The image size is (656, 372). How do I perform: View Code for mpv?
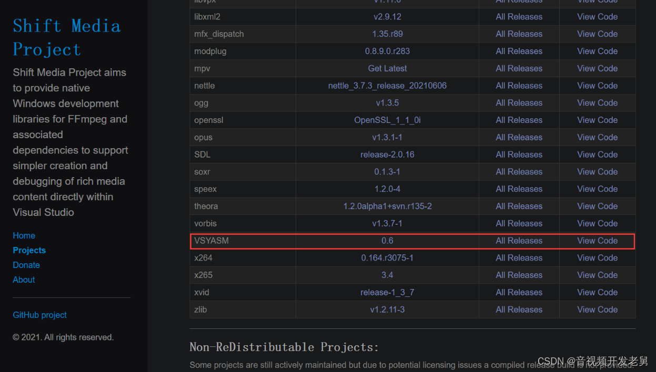click(598, 68)
